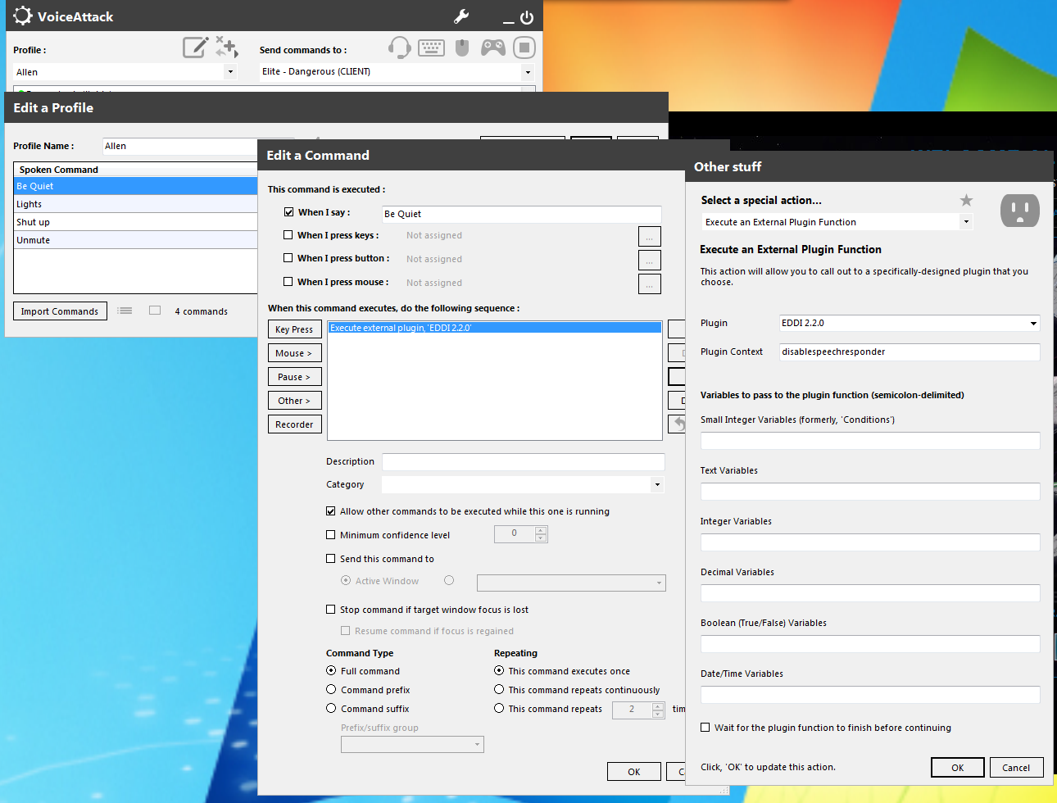This screenshot has height=803, width=1057.
Task: Adjust the Minimum confidence level spinner
Action: tap(541, 534)
